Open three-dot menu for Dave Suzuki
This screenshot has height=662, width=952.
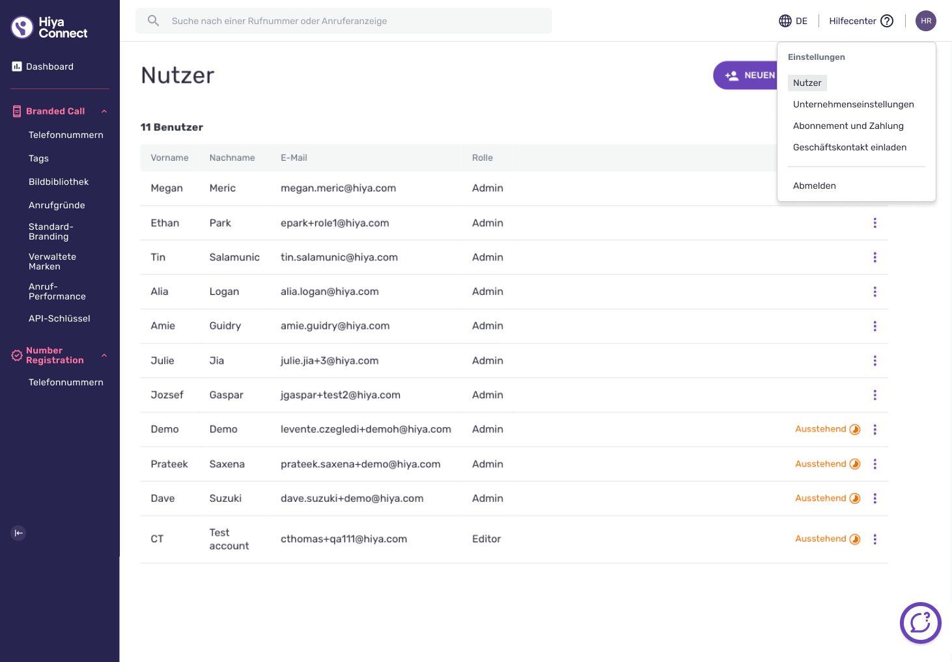[x=875, y=498]
